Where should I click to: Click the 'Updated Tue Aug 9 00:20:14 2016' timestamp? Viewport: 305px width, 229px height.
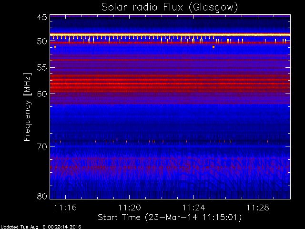coord(41,227)
